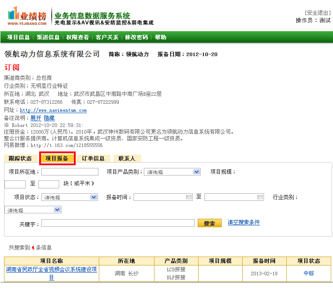The image size is (333, 298).
Task: Focus 项目所在地 input field
Action: pyautogui.click(x=70, y=172)
